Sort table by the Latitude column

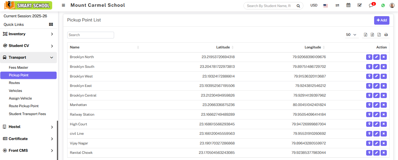coord(223,47)
